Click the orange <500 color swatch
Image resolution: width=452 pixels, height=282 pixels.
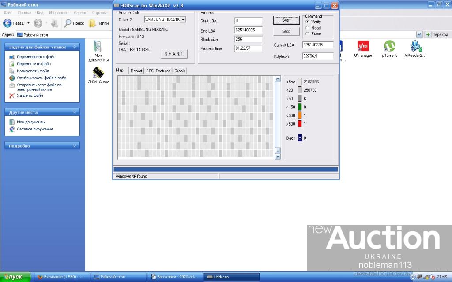click(x=300, y=115)
